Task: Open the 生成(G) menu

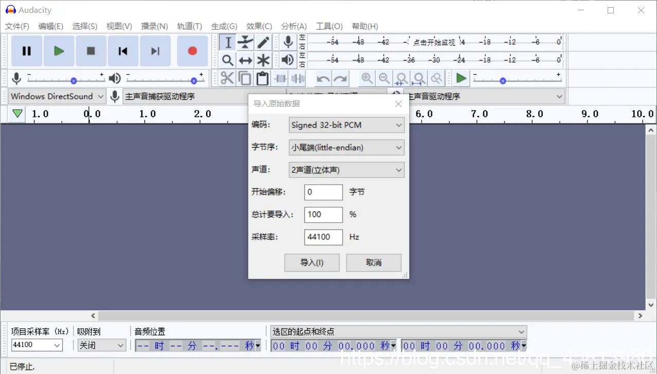Action: click(224, 26)
